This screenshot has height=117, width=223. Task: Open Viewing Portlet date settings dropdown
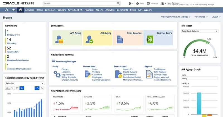pyautogui.click(x=176, y=17)
